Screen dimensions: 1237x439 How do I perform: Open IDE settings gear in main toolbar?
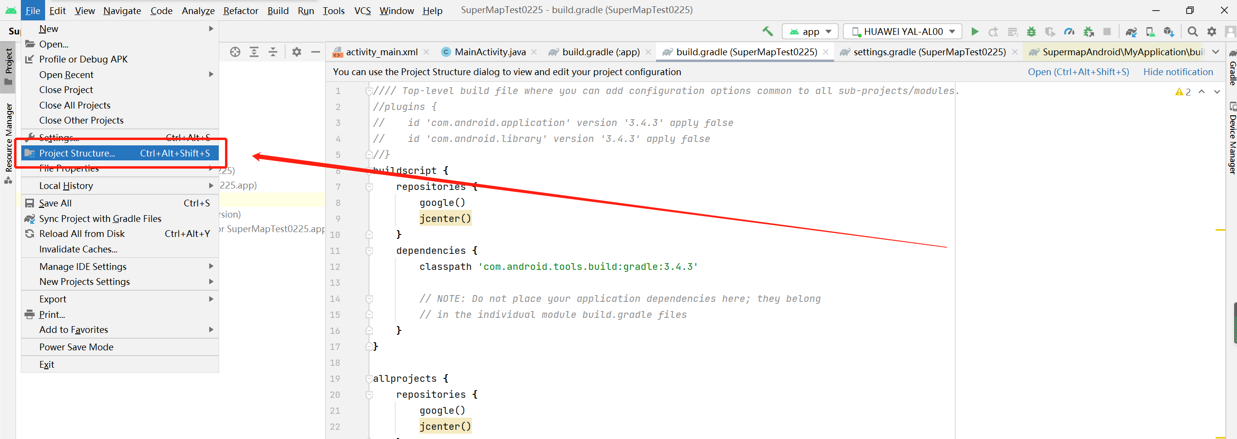click(x=1212, y=31)
